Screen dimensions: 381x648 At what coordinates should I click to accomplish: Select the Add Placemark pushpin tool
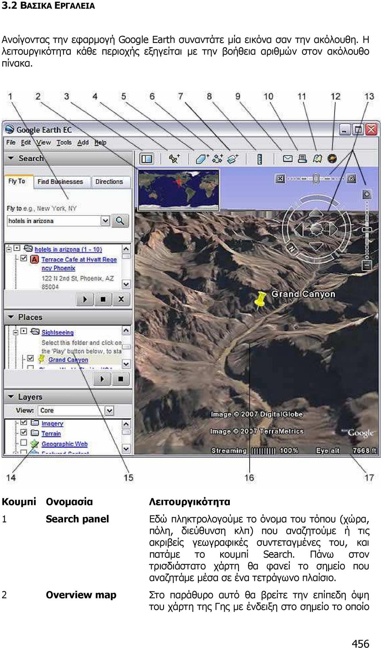click(174, 159)
